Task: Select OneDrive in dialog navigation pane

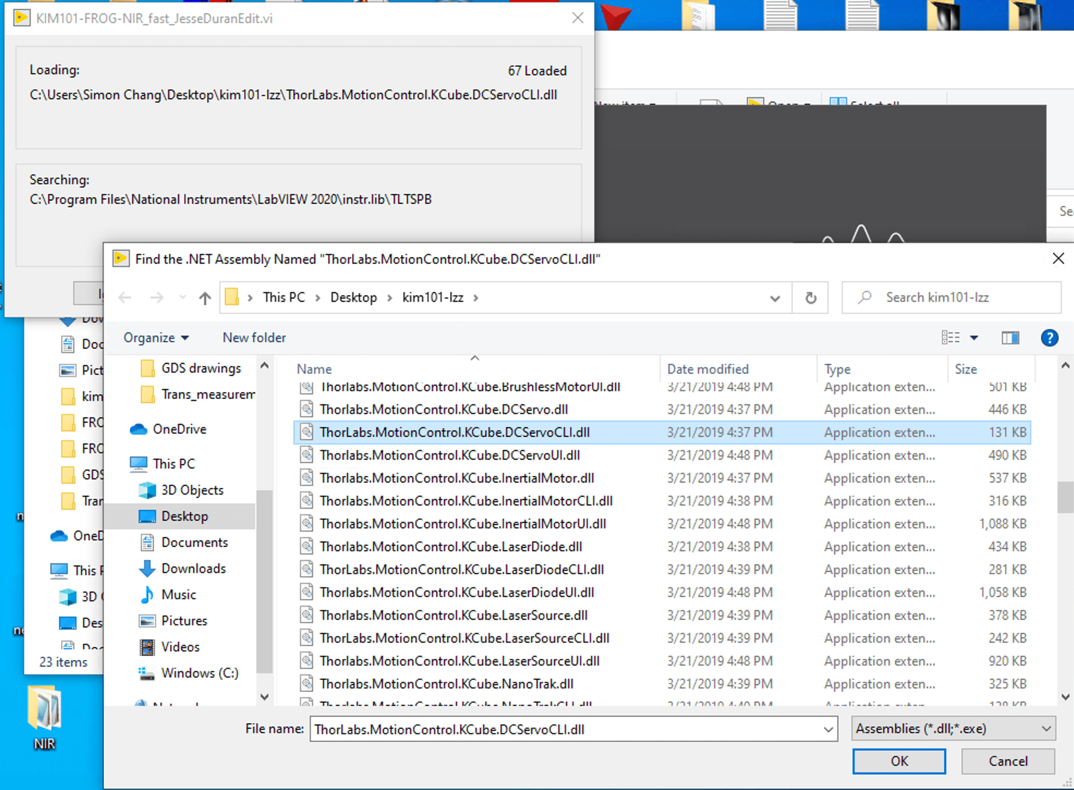Action: [168, 429]
